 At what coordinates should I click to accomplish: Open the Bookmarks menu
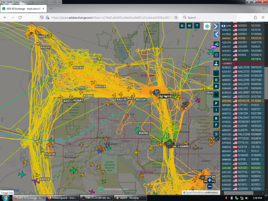click(x=38, y=2)
